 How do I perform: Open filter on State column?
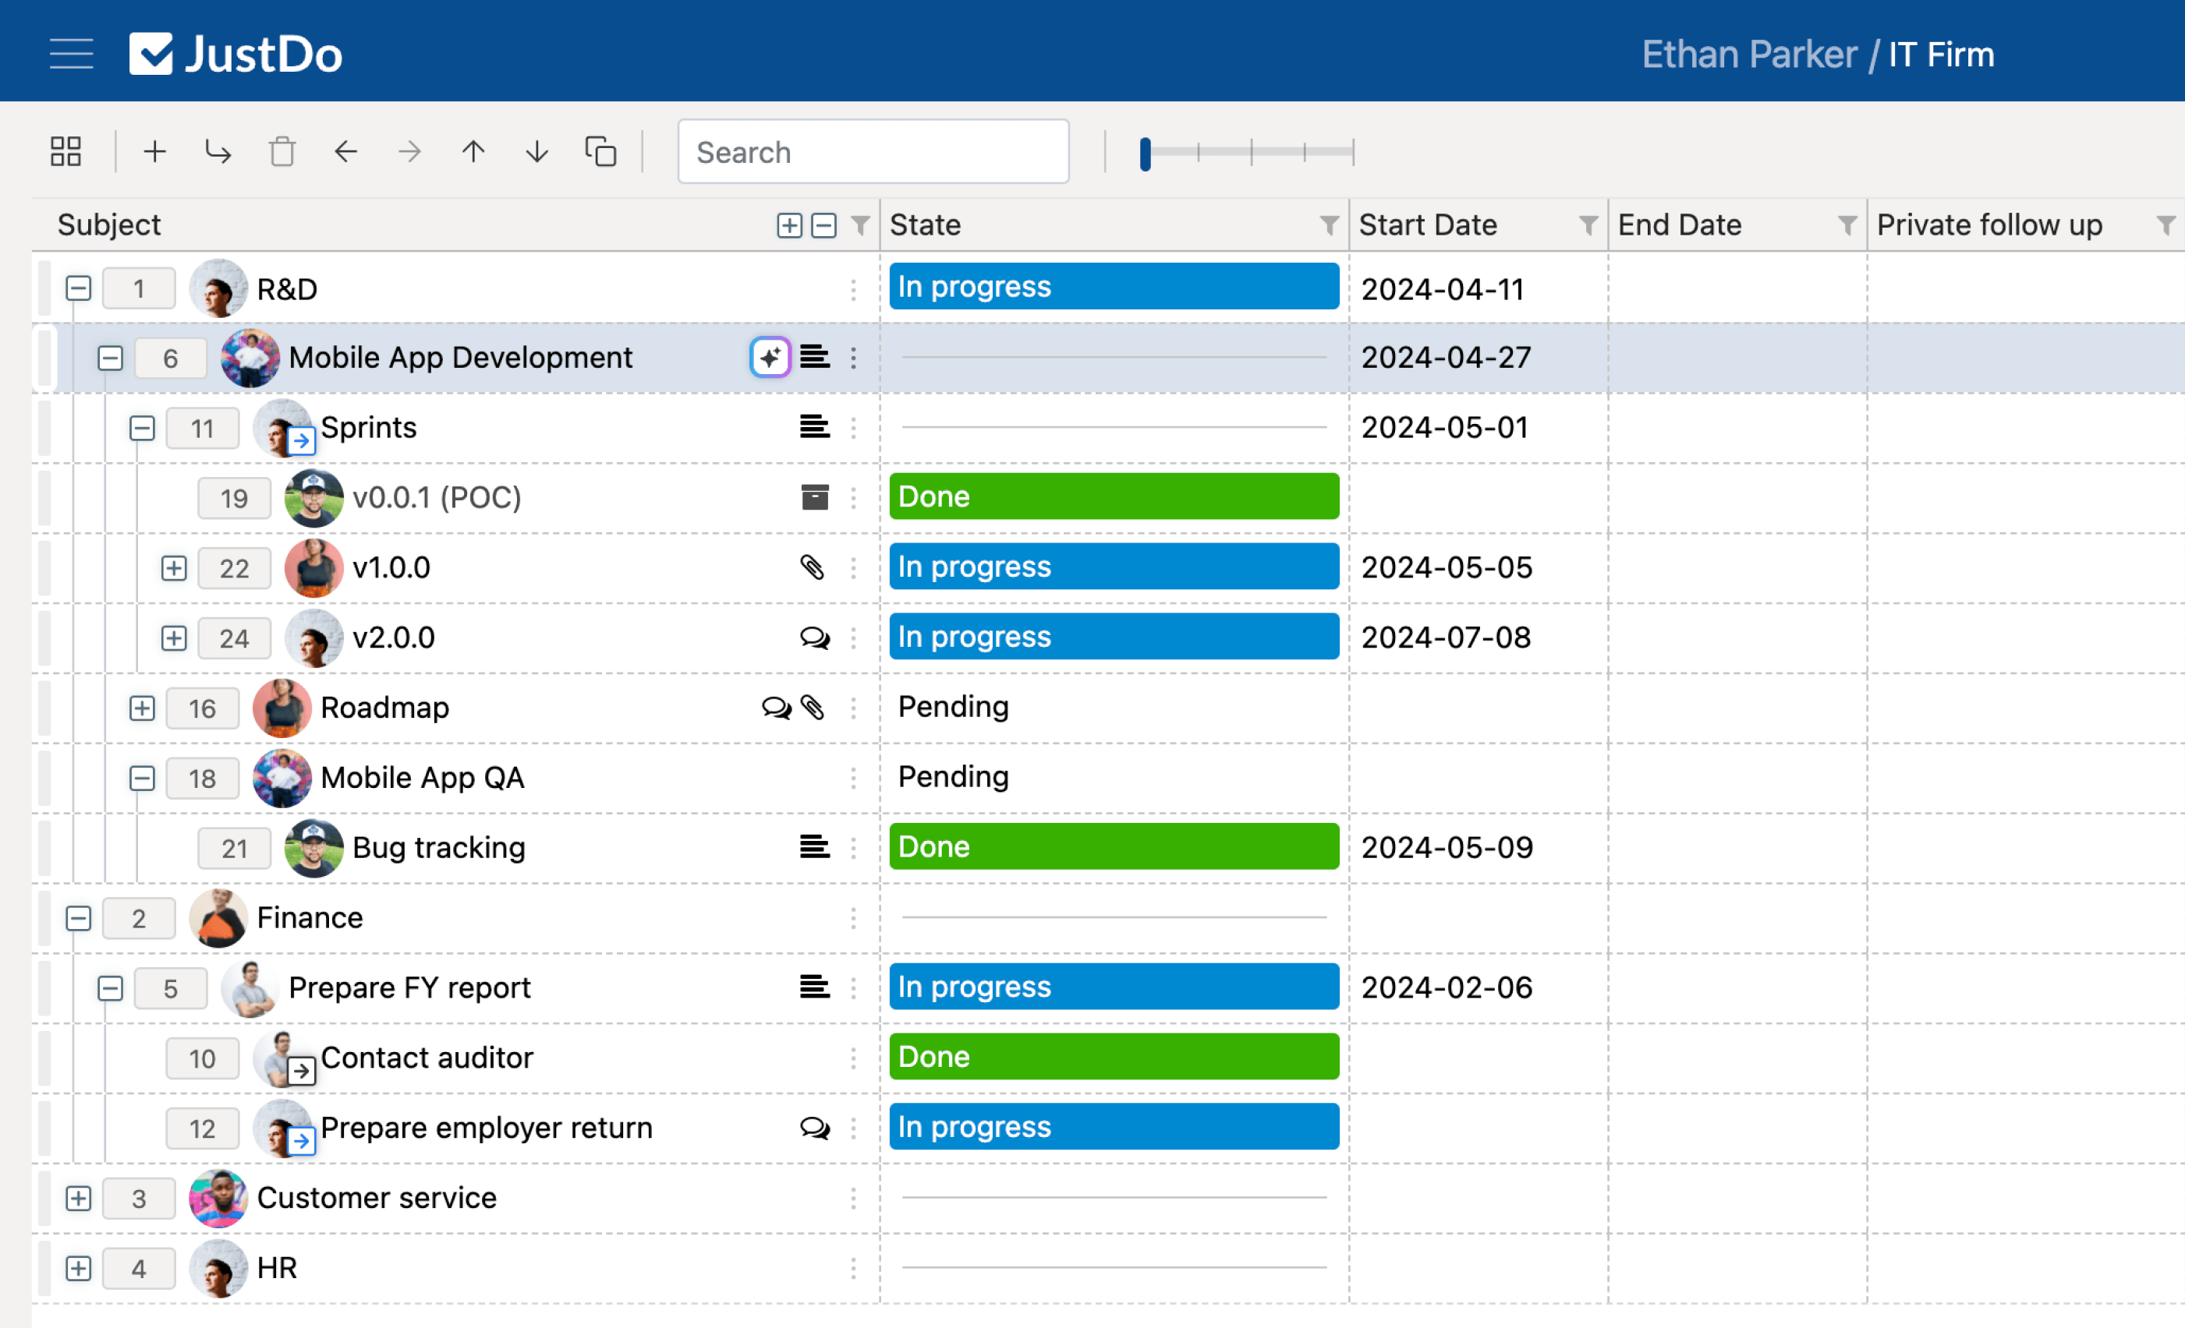click(1330, 225)
